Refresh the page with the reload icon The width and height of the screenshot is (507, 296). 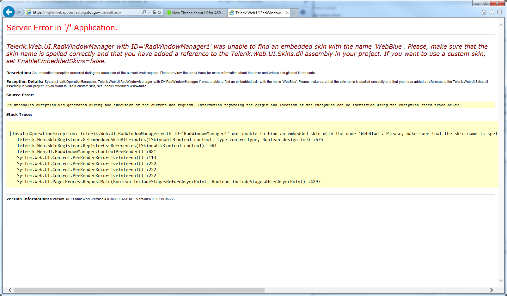point(159,12)
